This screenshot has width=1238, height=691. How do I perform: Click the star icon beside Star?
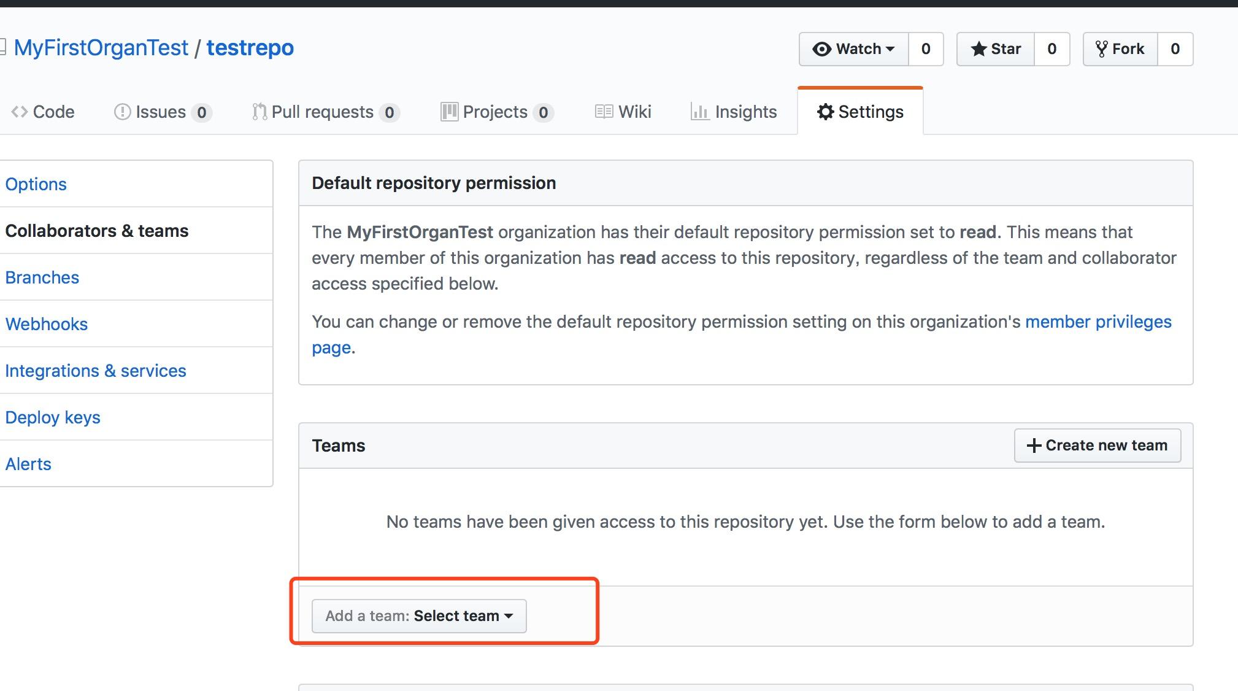coord(980,49)
